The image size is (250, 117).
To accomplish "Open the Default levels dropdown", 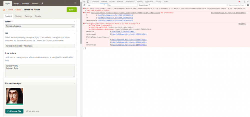I will pyautogui.click(x=144, y=5).
